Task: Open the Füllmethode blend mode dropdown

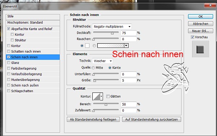Action: tap(112, 26)
